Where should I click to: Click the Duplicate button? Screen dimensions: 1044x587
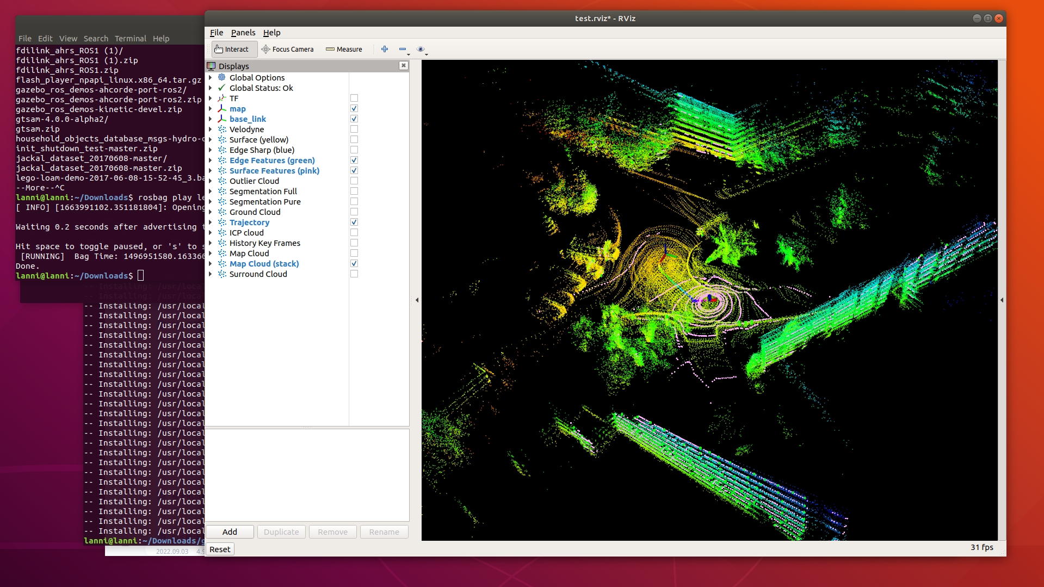click(281, 532)
